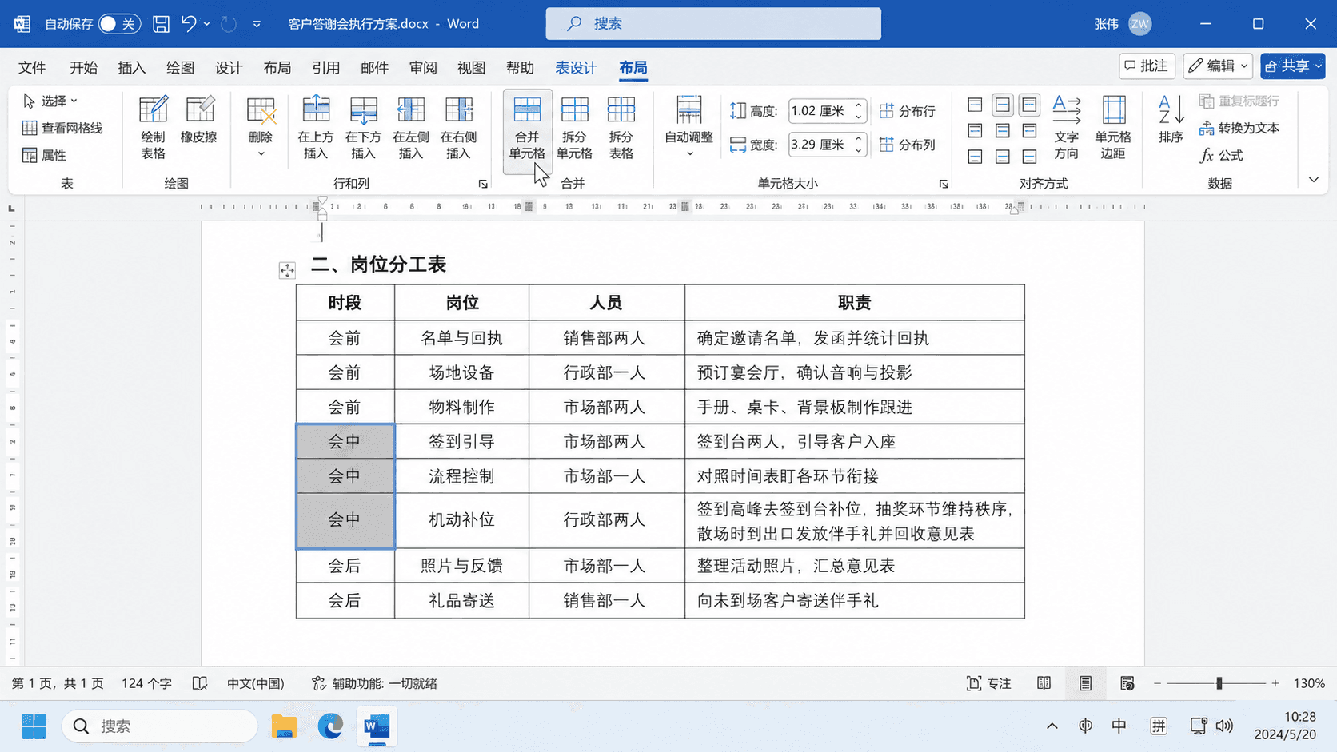Switch to the Home (开始) tab
This screenshot has width=1337, height=752.
[x=83, y=68]
